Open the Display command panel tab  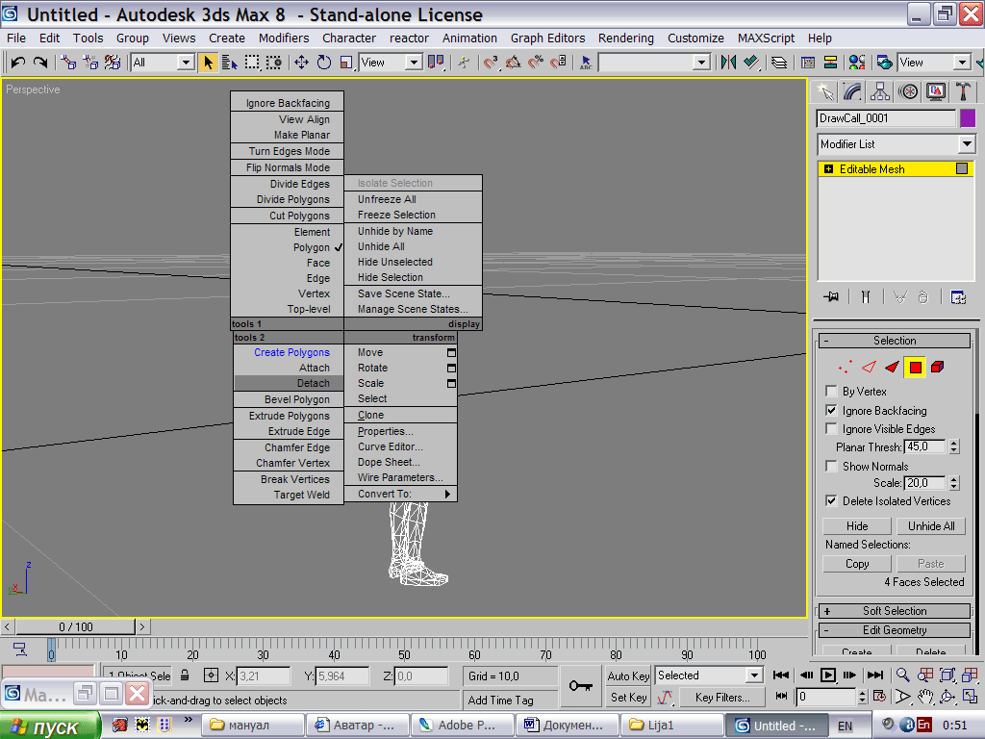[936, 91]
